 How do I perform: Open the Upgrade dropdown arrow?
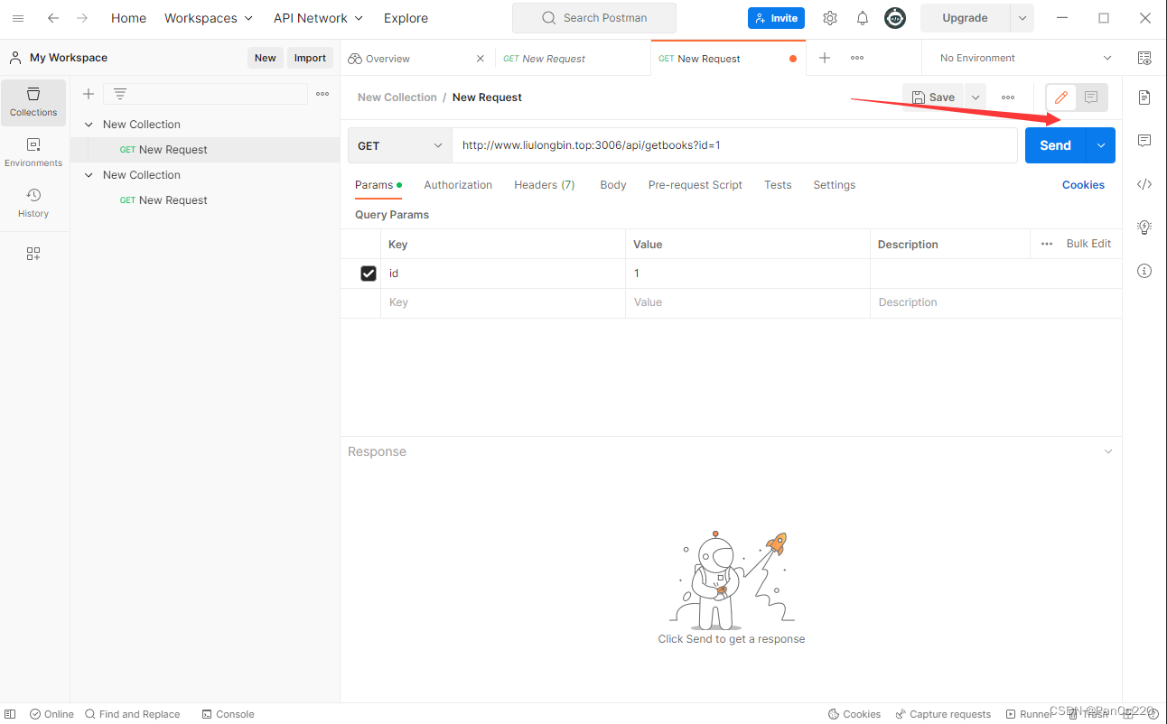(x=1022, y=18)
